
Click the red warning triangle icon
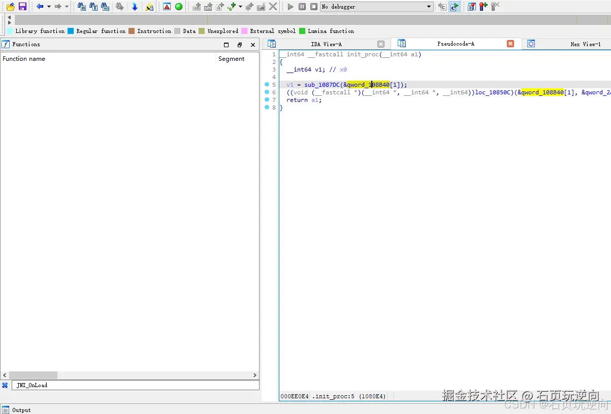tap(167, 7)
